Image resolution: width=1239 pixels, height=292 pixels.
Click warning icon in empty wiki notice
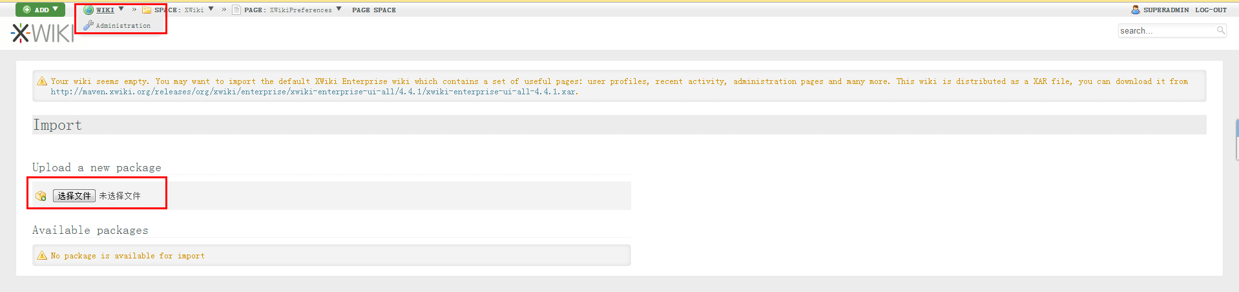coord(42,81)
